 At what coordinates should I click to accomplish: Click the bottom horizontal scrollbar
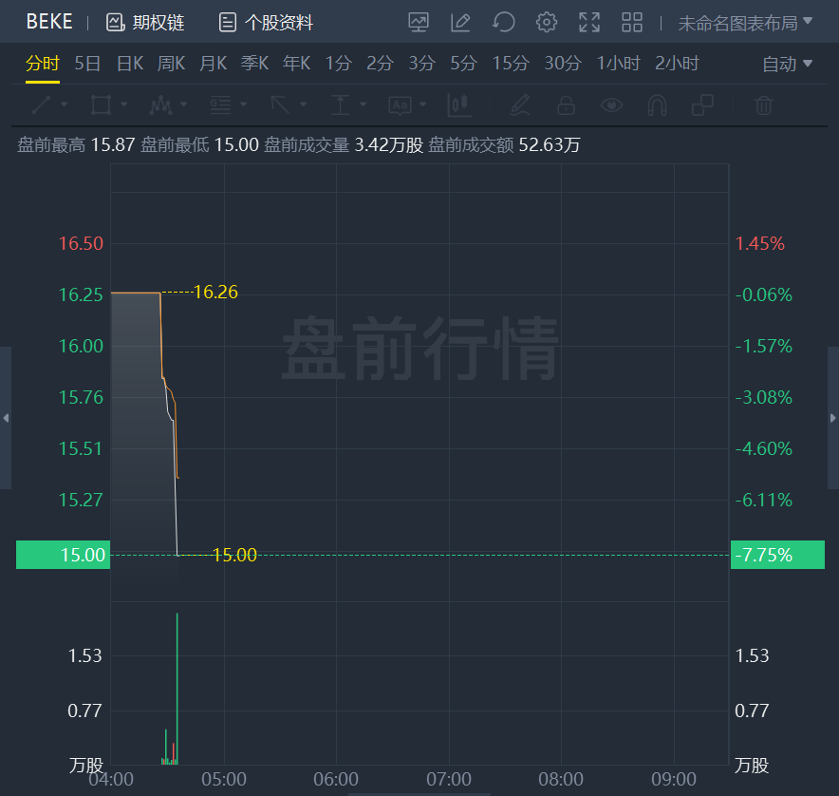click(x=419, y=794)
